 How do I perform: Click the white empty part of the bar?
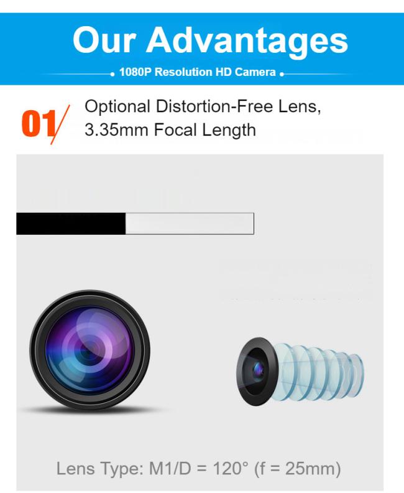coord(190,223)
